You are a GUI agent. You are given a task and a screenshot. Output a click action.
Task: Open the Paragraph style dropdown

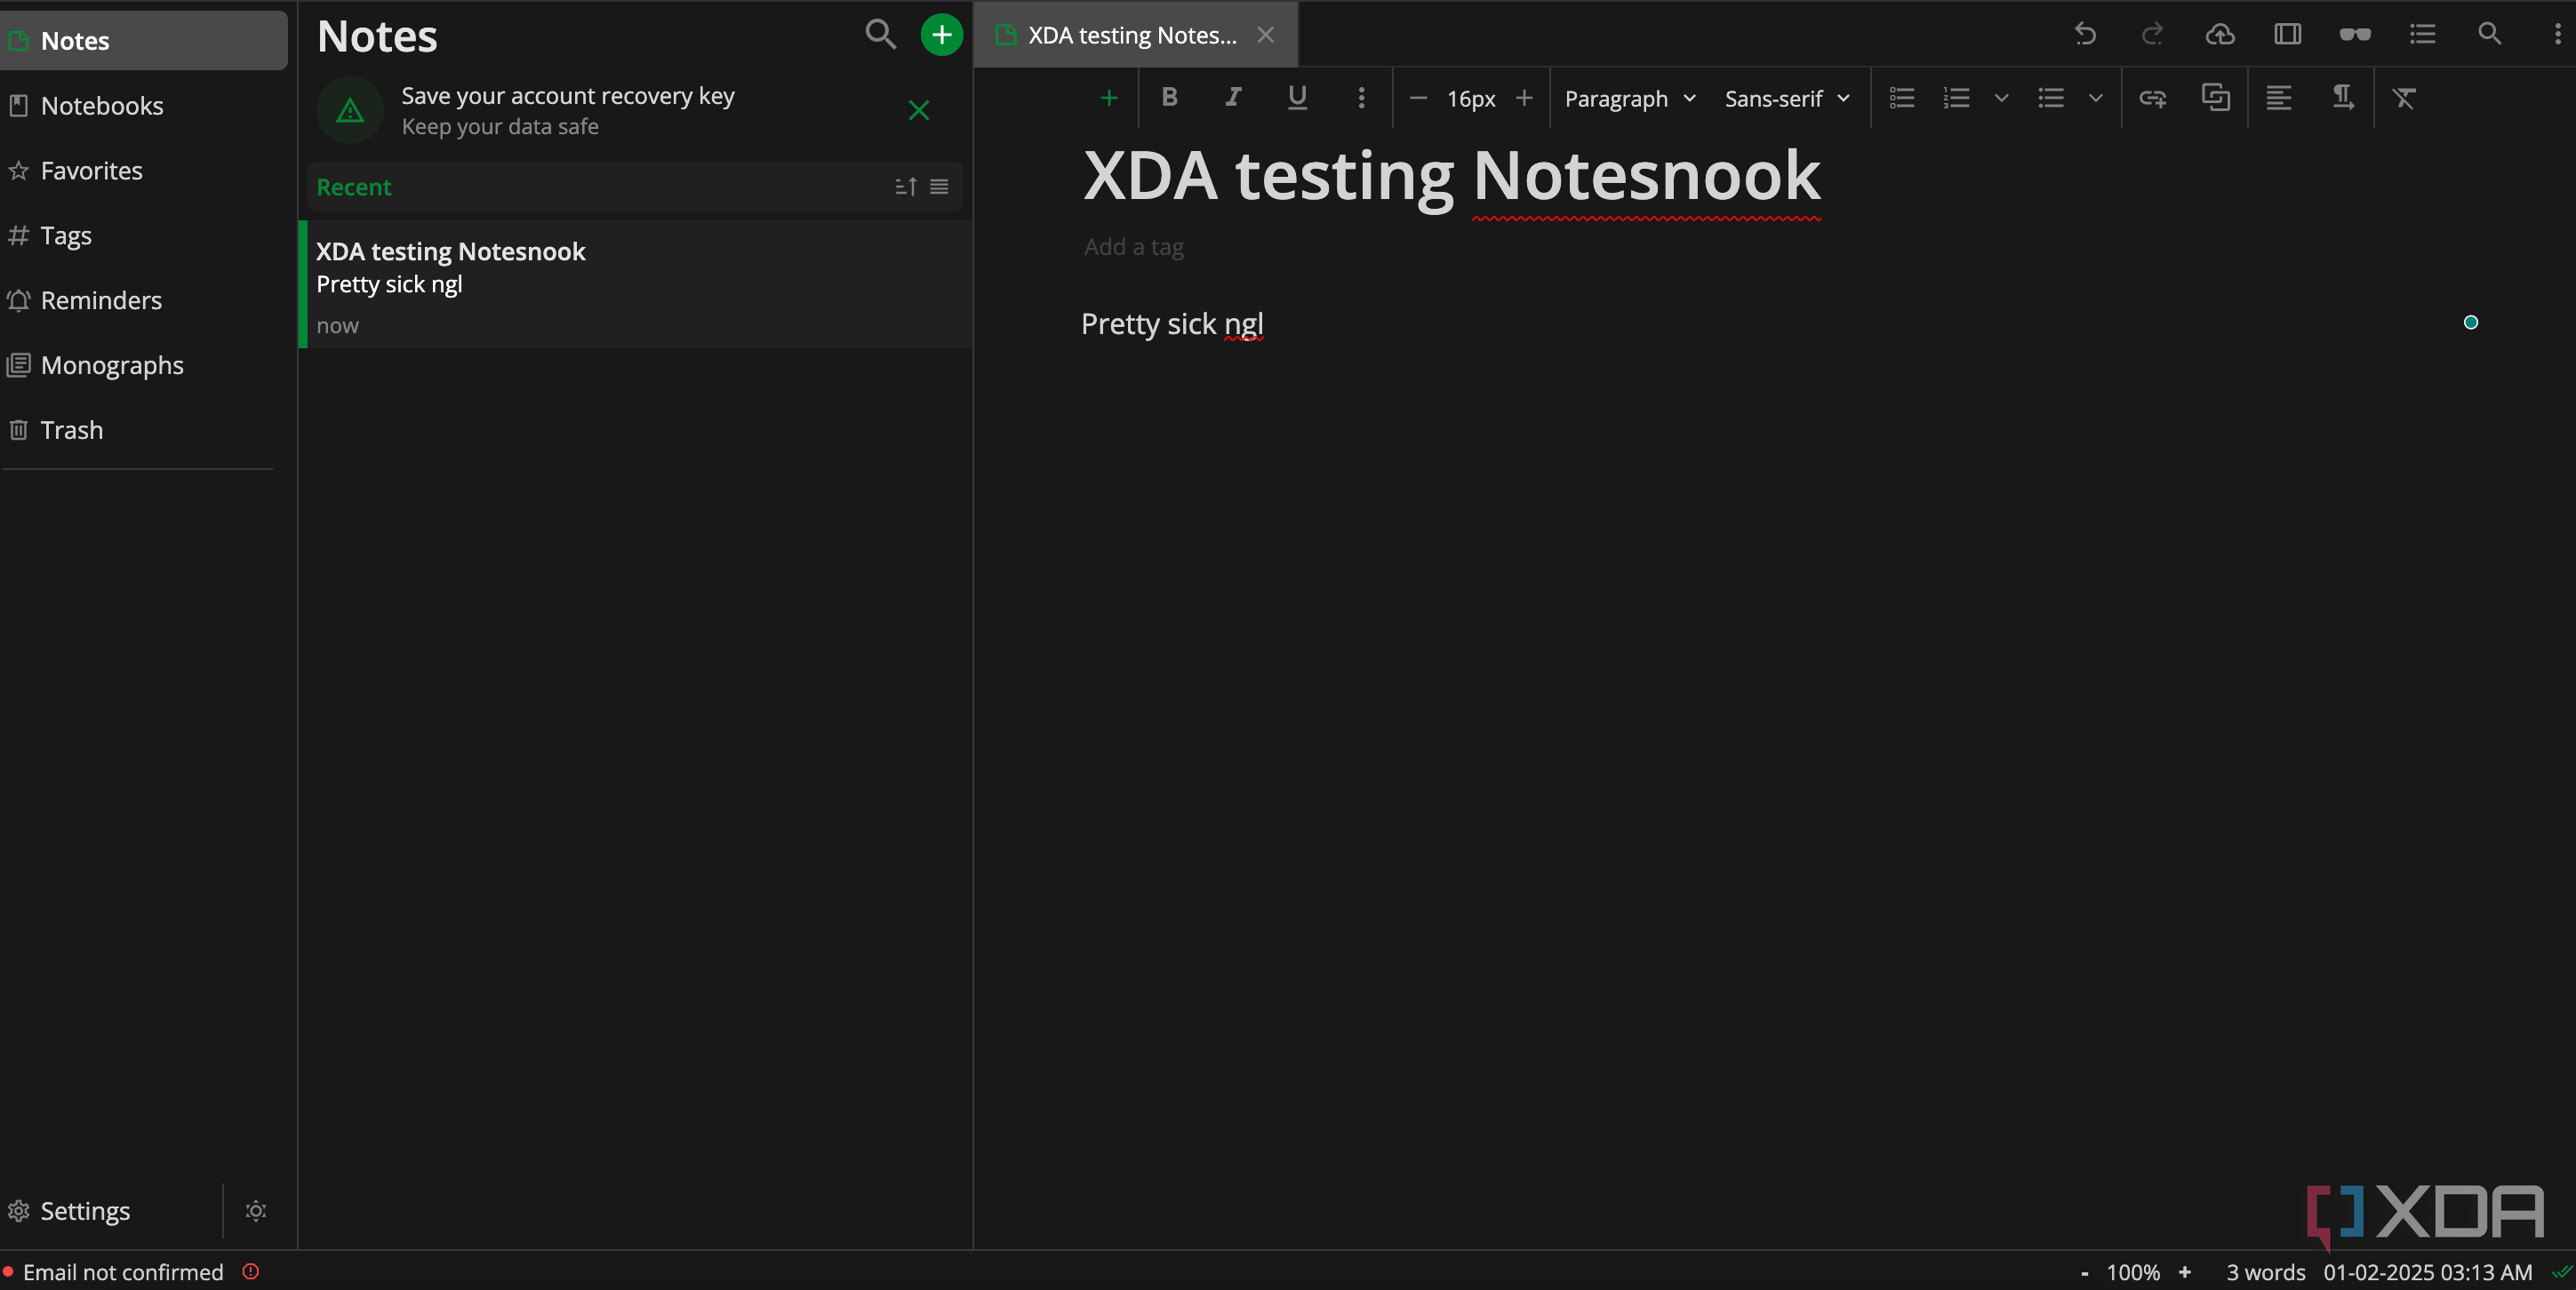pos(1630,98)
